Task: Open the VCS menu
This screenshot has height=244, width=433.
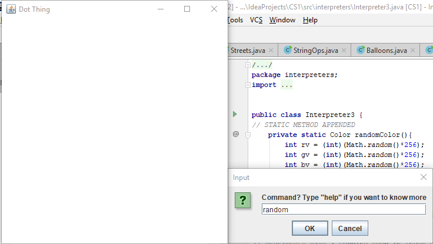Action: pyautogui.click(x=256, y=20)
